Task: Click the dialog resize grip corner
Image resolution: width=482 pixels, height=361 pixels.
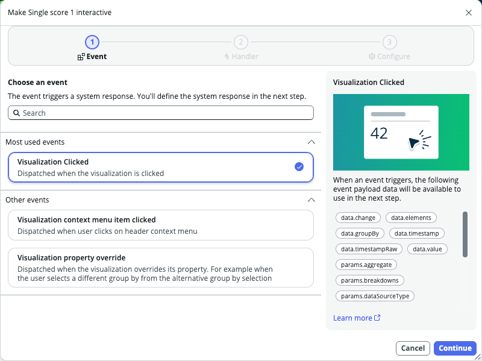Action: point(478,357)
